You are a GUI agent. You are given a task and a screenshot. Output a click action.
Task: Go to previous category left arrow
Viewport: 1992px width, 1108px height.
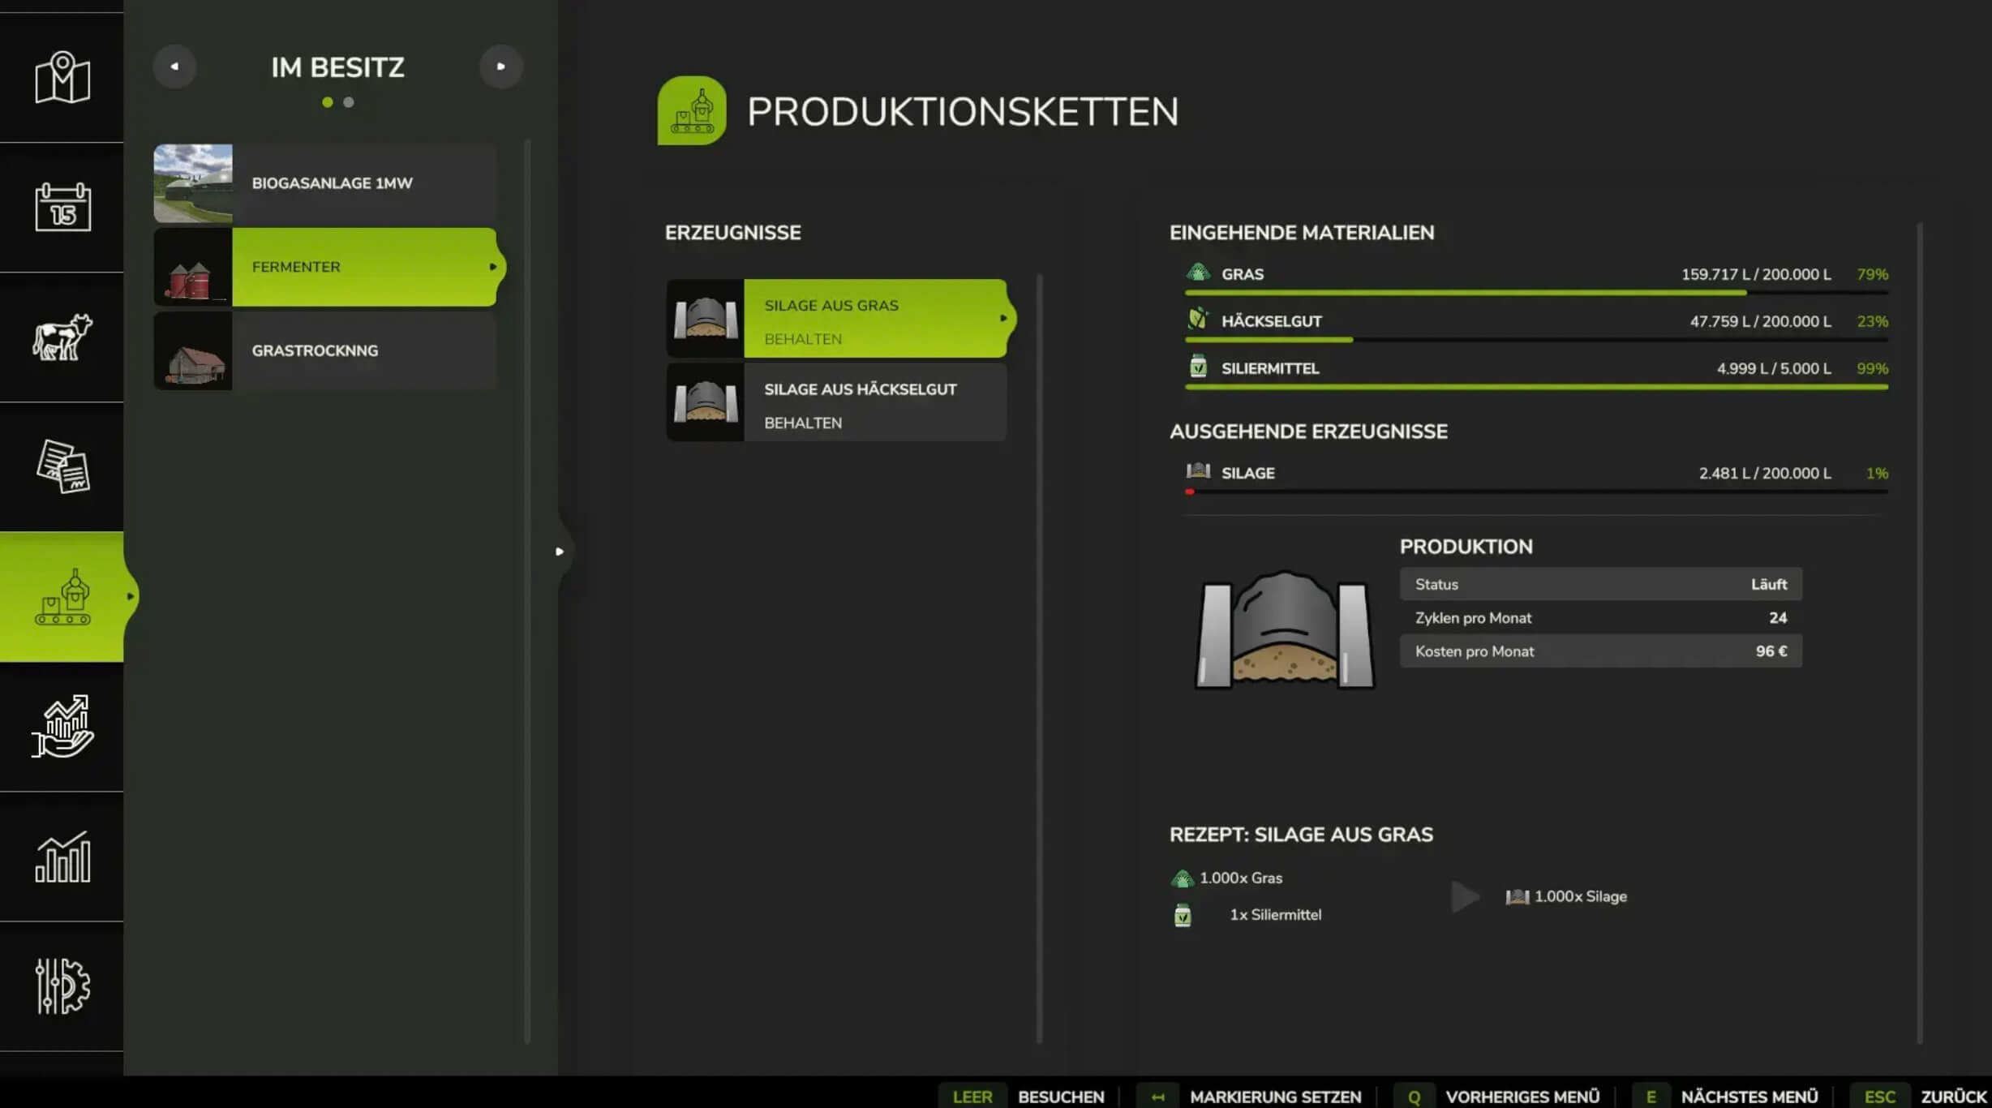174,67
